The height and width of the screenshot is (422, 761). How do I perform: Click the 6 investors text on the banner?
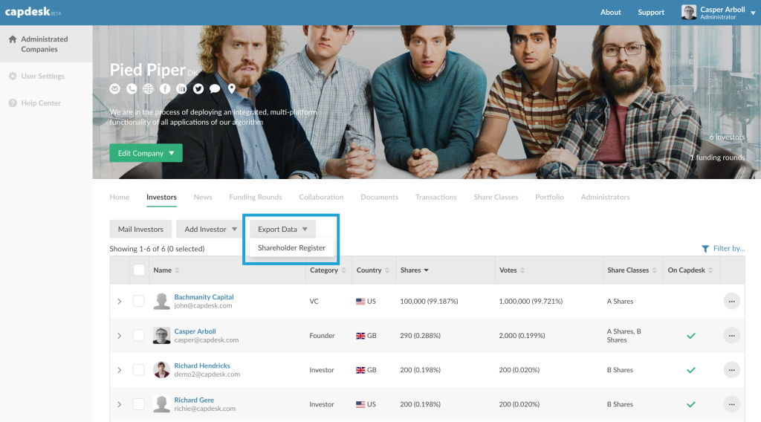click(x=727, y=137)
